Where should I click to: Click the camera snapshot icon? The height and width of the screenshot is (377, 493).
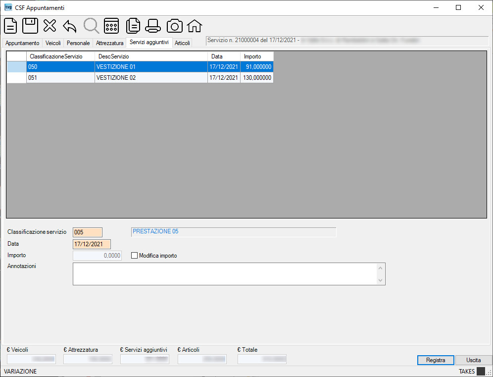(x=175, y=26)
